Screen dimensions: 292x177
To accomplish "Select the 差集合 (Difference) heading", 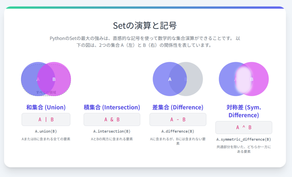I will tap(178, 107).
